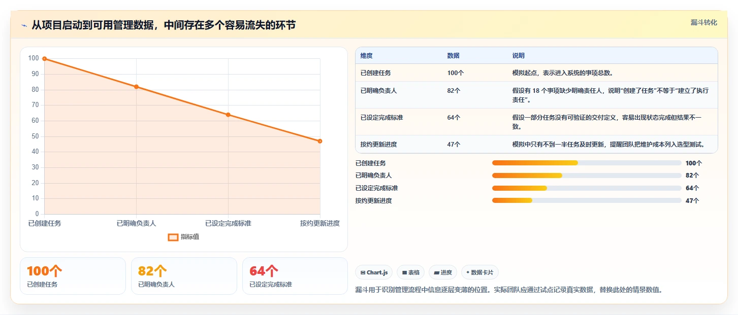This screenshot has width=738, height=315.
Task: Click description starting 假设一部分任务
Action: point(607,122)
